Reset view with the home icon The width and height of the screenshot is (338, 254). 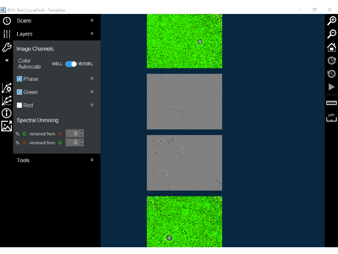(332, 47)
